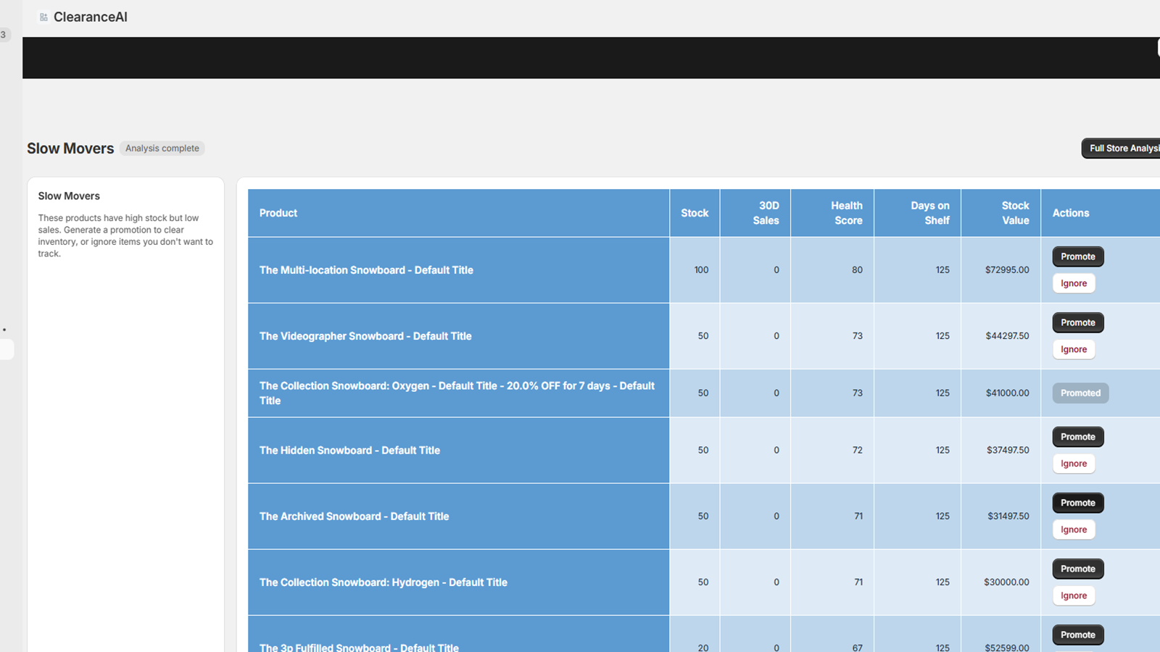
Task: Click the stock value $41000.00
Action: (1007, 393)
